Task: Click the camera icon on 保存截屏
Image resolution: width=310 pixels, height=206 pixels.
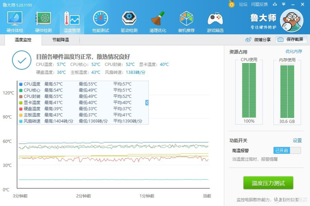Action: [280, 39]
